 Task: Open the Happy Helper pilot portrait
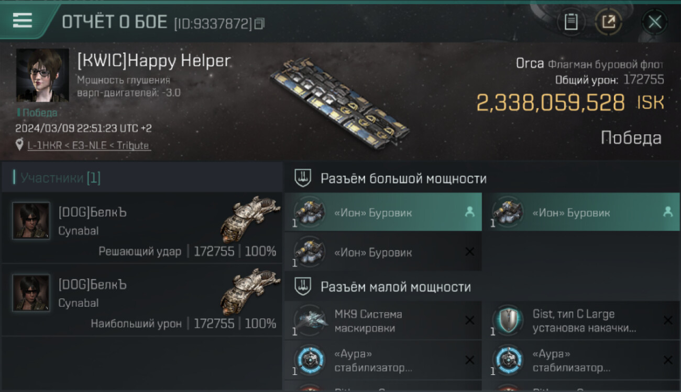point(42,75)
